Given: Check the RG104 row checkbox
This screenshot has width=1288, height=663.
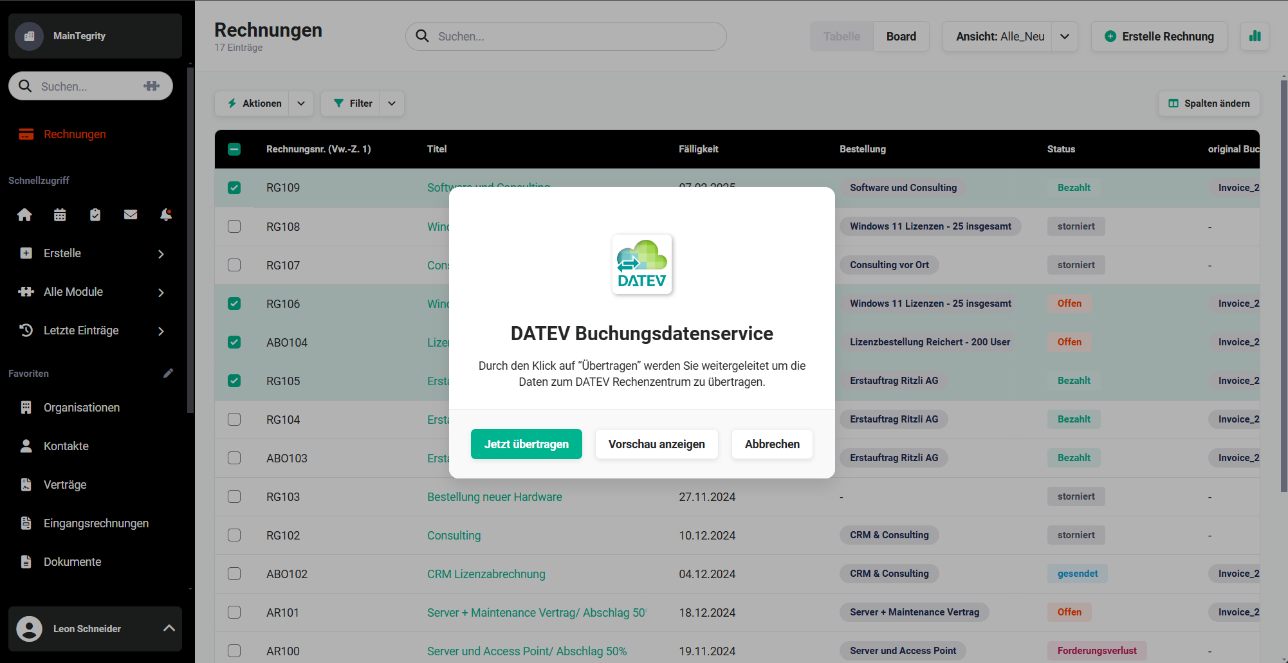Looking at the screenshot, I should [x=234, y=419].
